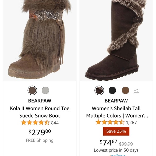
Task: Select the tan brown swatch for Sheilah boot
Action: click(x=125, y=90)
